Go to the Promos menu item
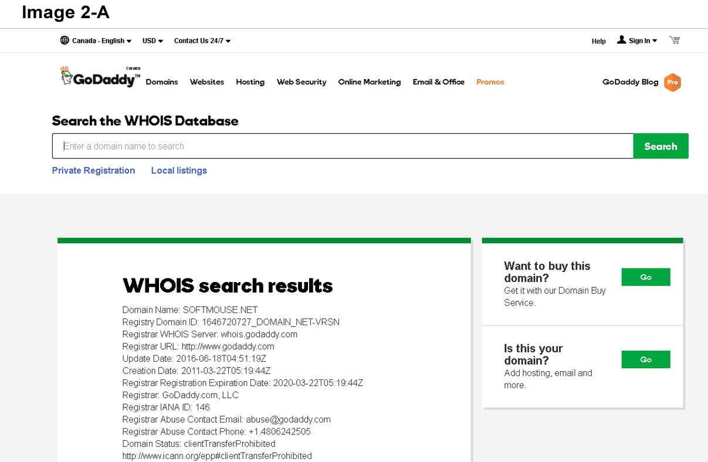 click(x=490, y=82)
